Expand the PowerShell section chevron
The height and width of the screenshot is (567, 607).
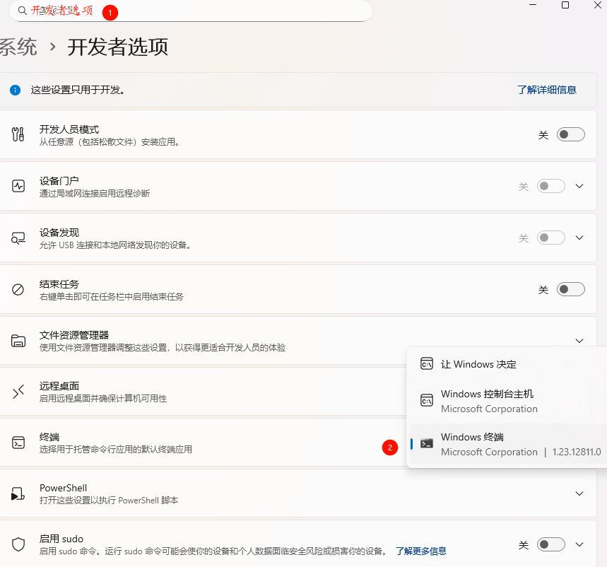579,493
